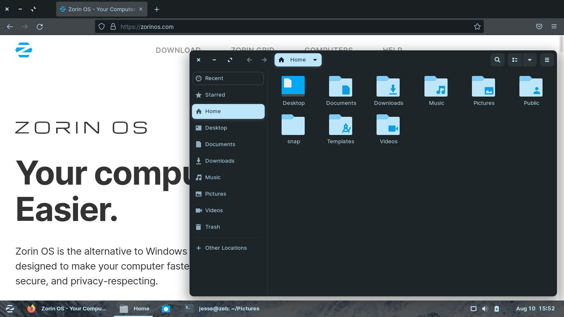This screenshot has width=564, height=317.
Task: Open Trash in the Files sidebar
Action: tap(228, 227)
